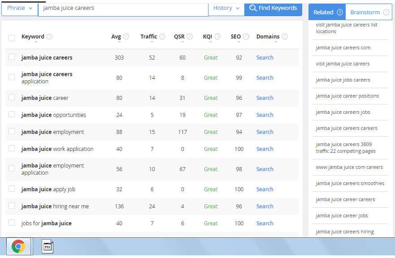Image resolution: width=395 pixels, height=258 pixels.
Task: Click the Avg value 303
Action: point(119,58)
